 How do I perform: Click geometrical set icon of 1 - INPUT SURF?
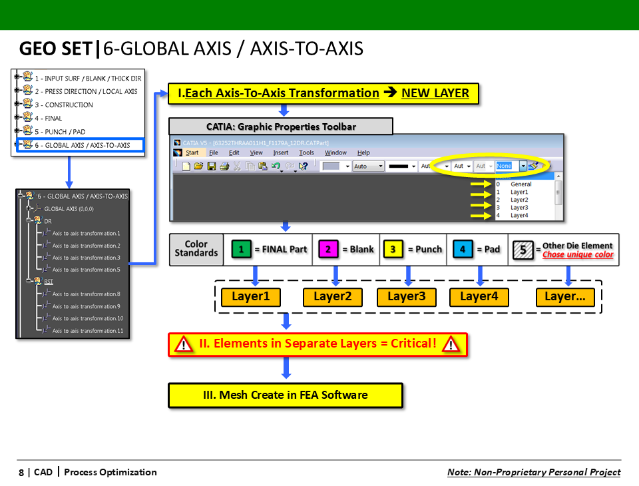(x=28, y=77)
